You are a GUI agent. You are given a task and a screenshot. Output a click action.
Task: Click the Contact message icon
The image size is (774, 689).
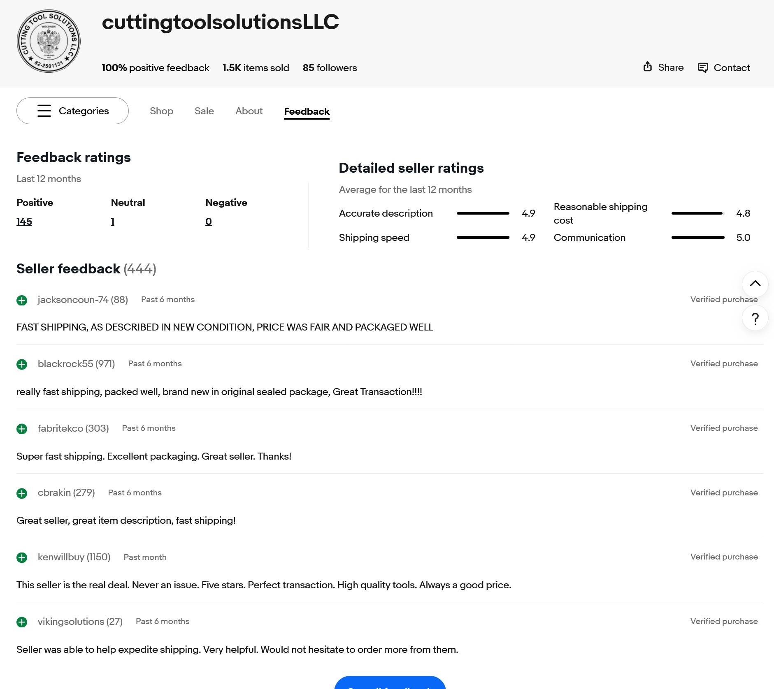point(703,68)
